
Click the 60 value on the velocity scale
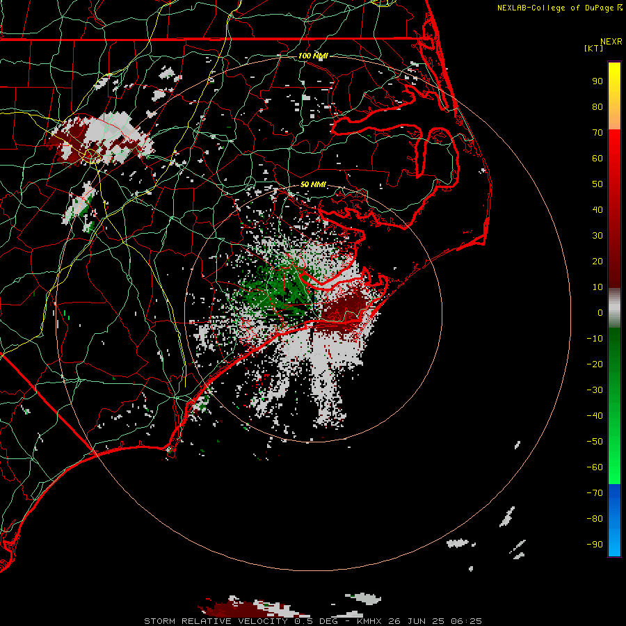tap(597, 159)
